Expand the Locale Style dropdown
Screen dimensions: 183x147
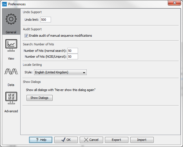pos(60,72)
